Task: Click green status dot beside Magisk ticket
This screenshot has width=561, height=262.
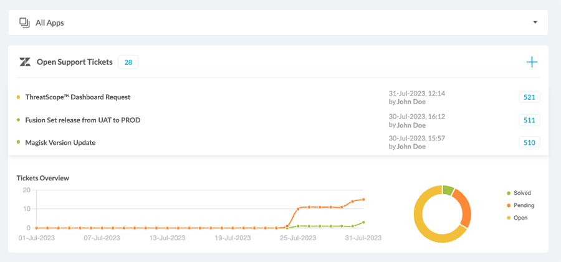Action: [19, 142]
